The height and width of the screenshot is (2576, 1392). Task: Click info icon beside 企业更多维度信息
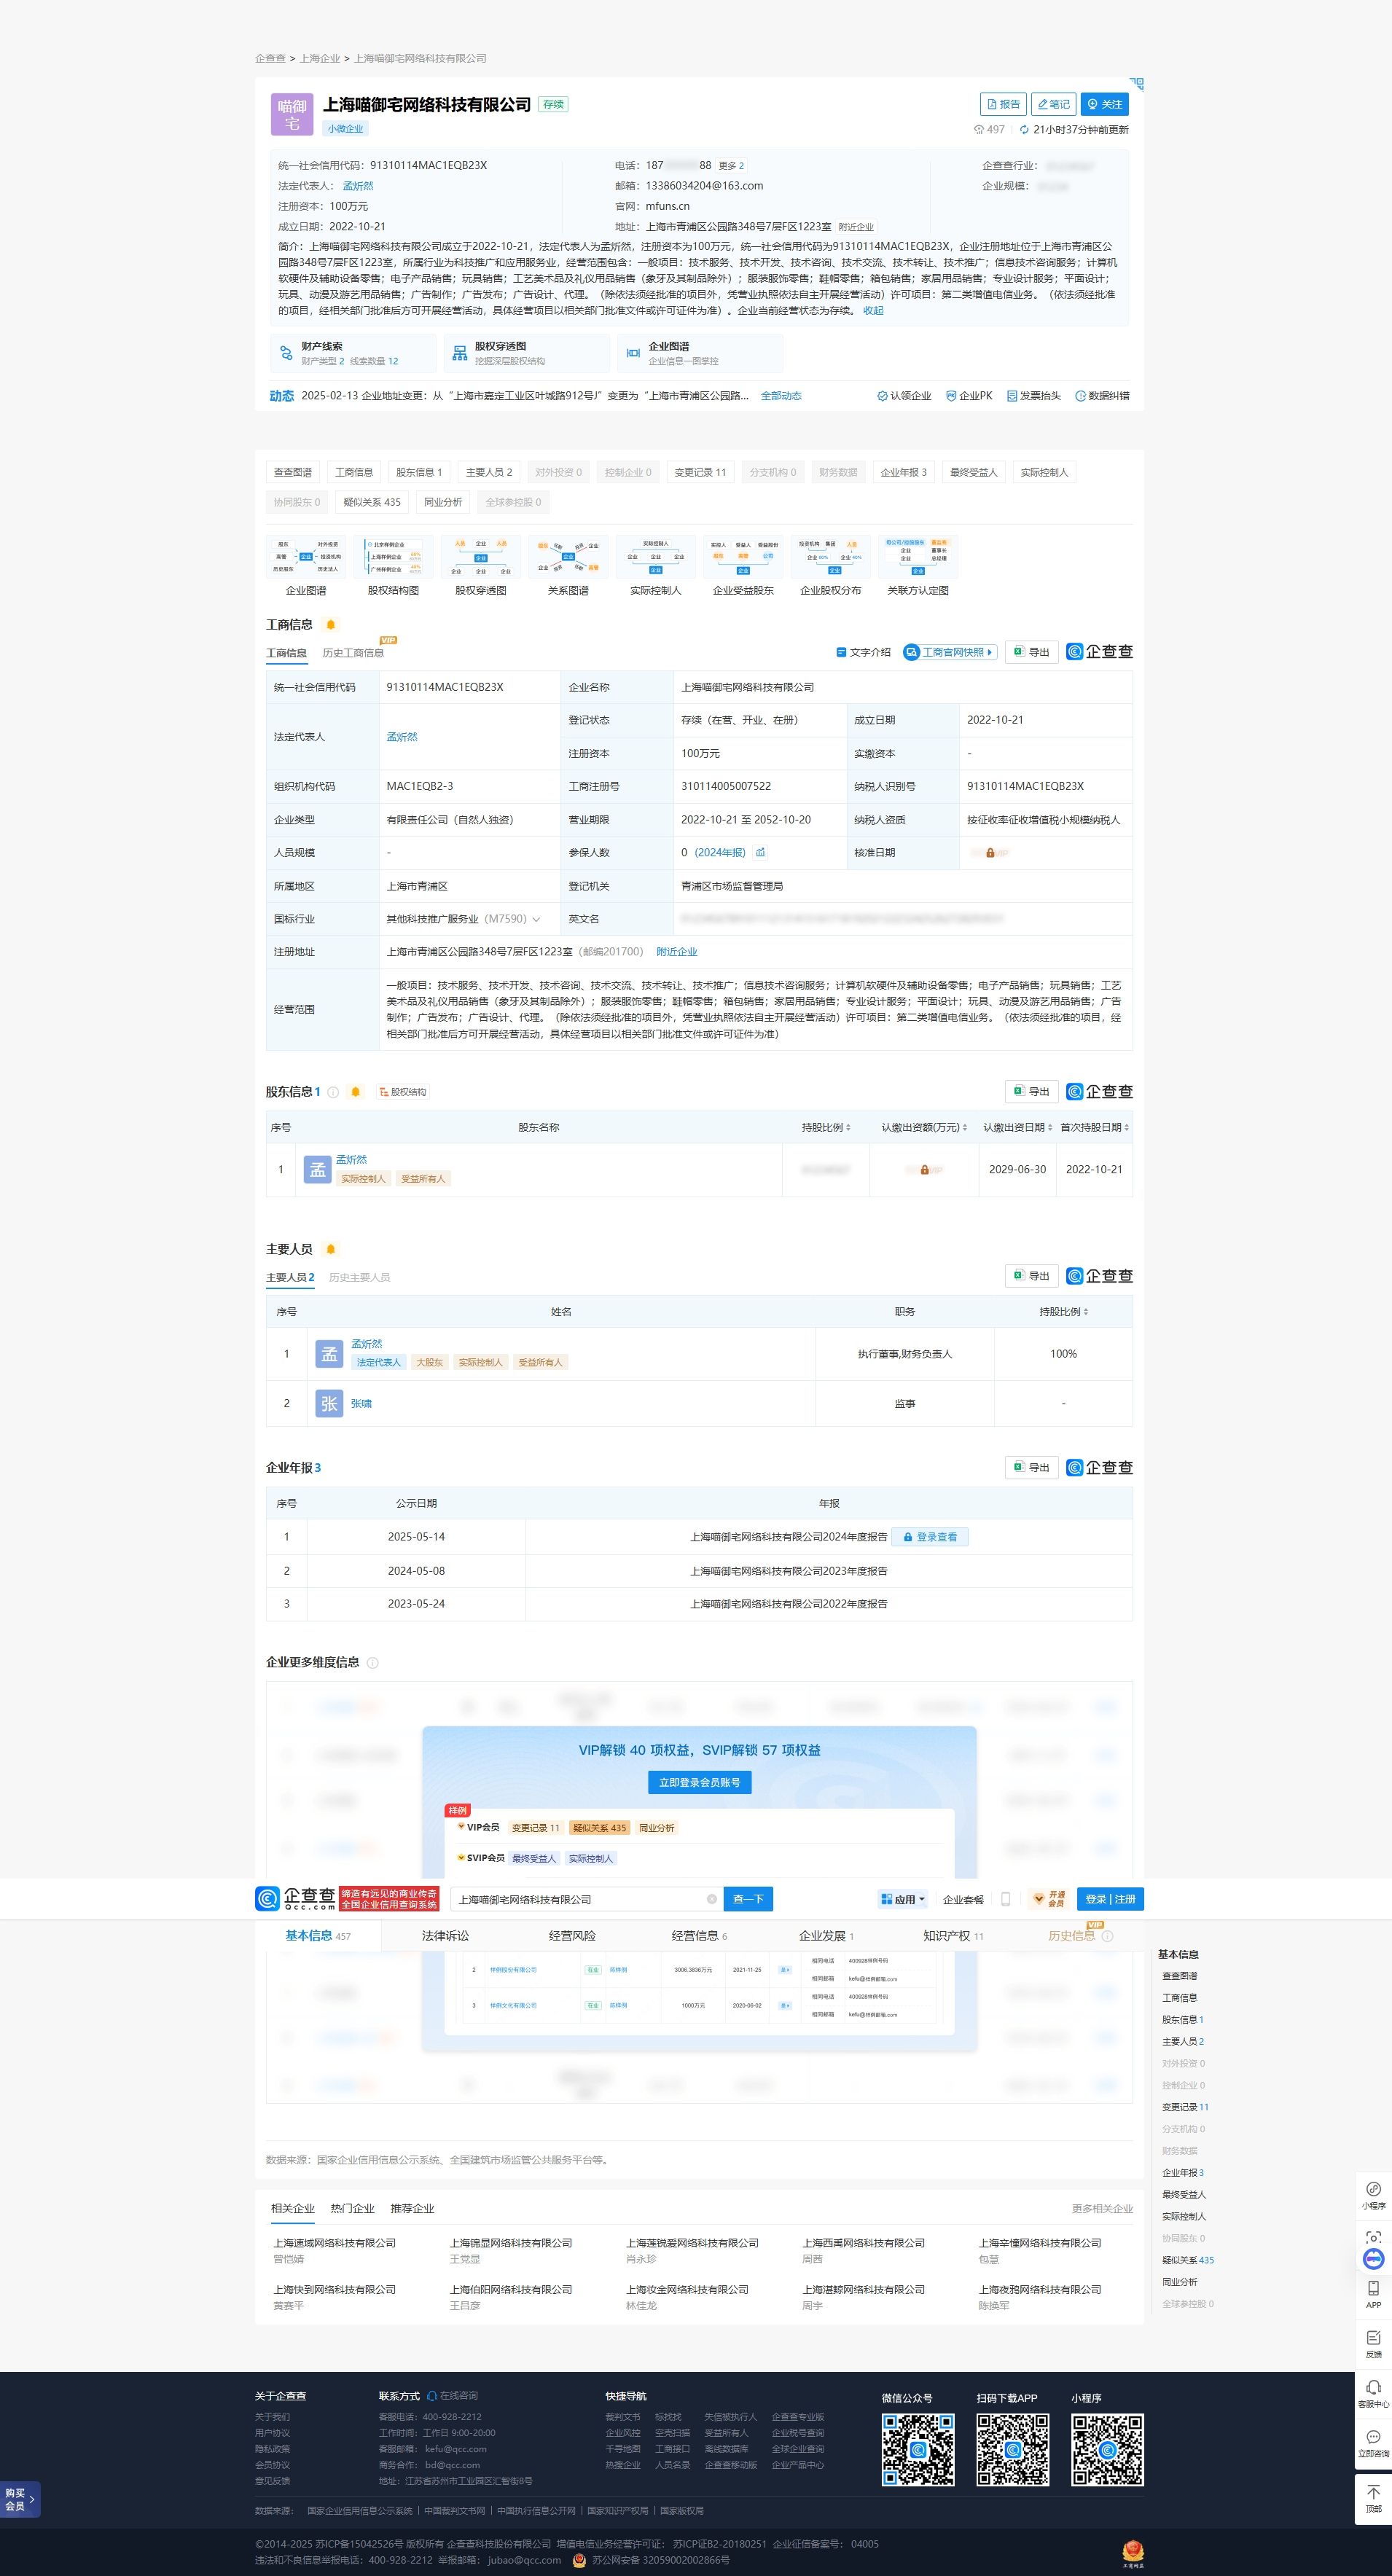click(373, 1663)
